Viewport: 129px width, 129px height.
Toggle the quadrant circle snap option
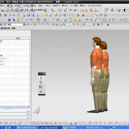[x=84, y=25]
